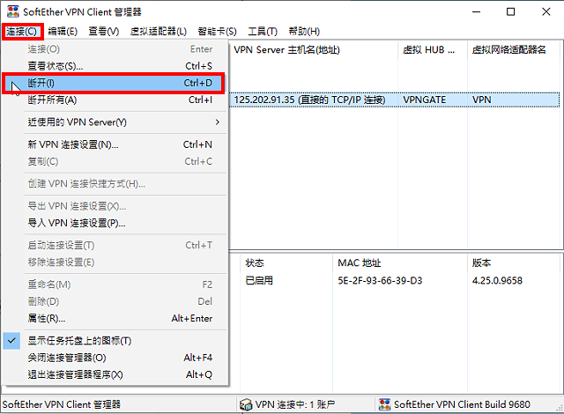Sort by VPN Server 主机名(地址) column header
The height and width of the screenshot is (414, 564).
click(314, 49)
